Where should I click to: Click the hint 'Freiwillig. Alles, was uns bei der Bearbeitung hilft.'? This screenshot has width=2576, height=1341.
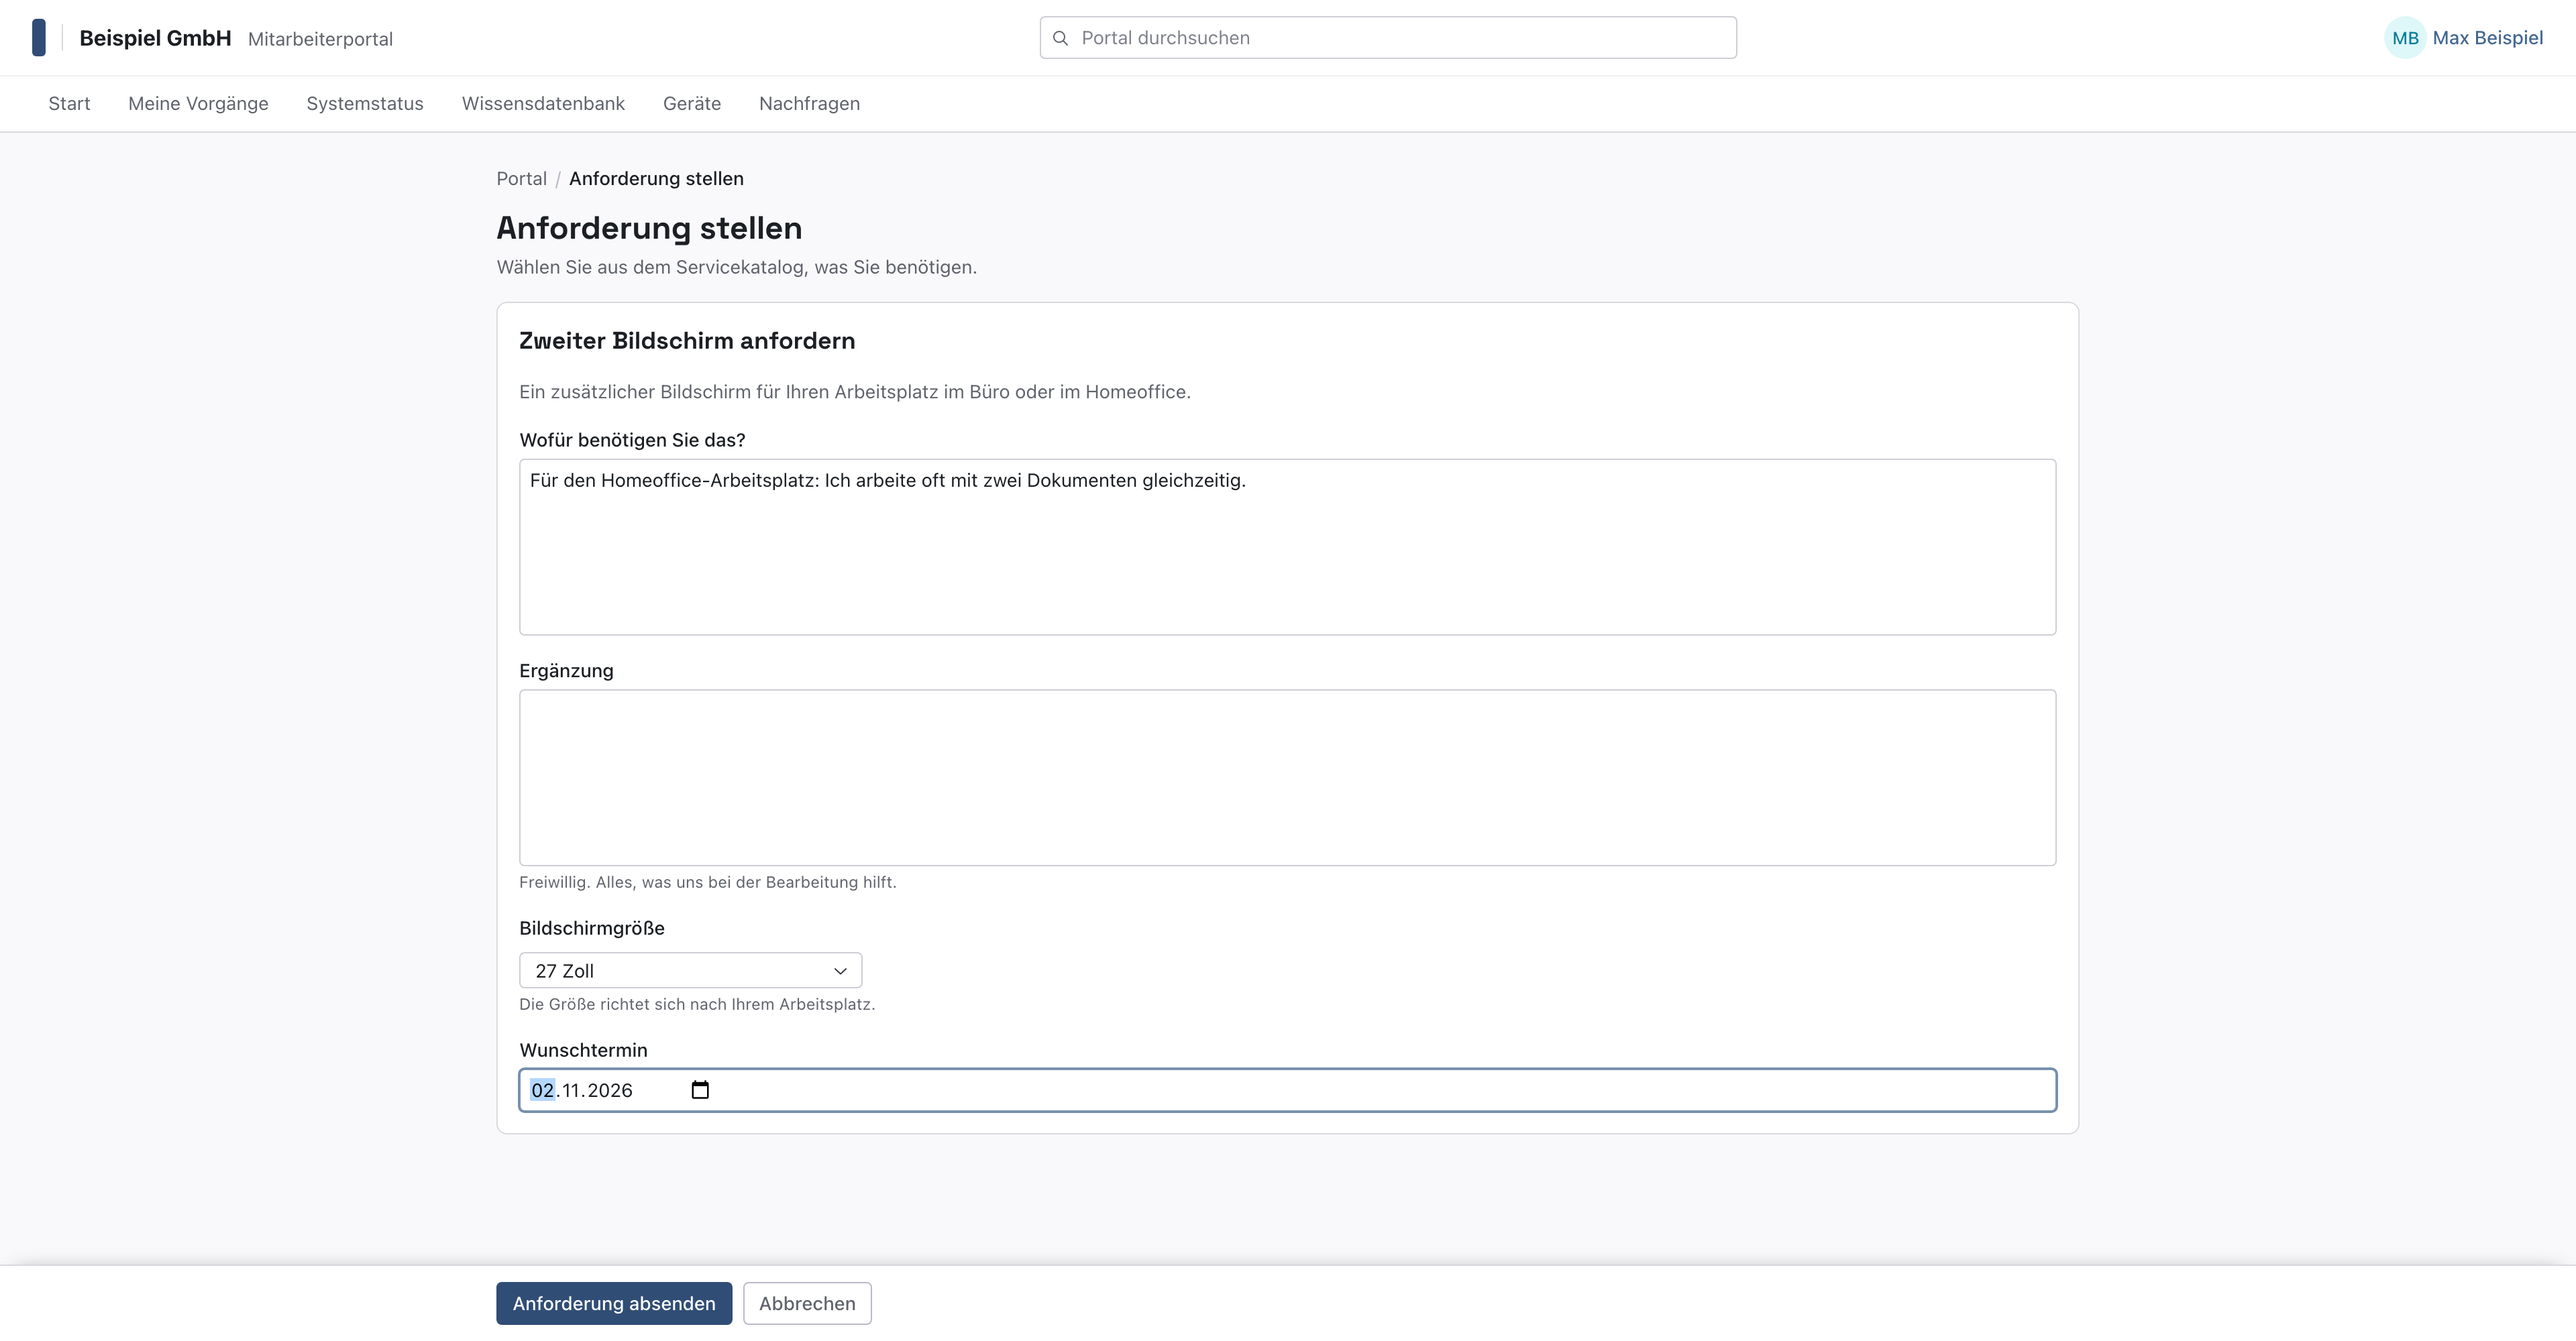pyautogui.click(x=707, y=882)
